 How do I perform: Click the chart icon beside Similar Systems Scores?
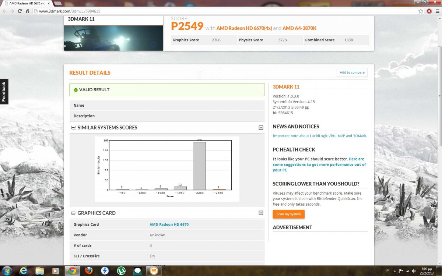coord(74,128)
